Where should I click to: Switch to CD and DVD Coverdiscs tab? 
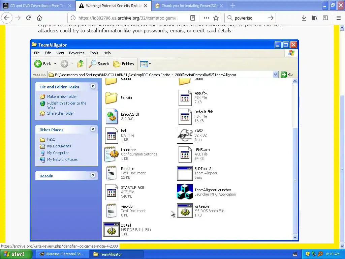click(37, 6)
